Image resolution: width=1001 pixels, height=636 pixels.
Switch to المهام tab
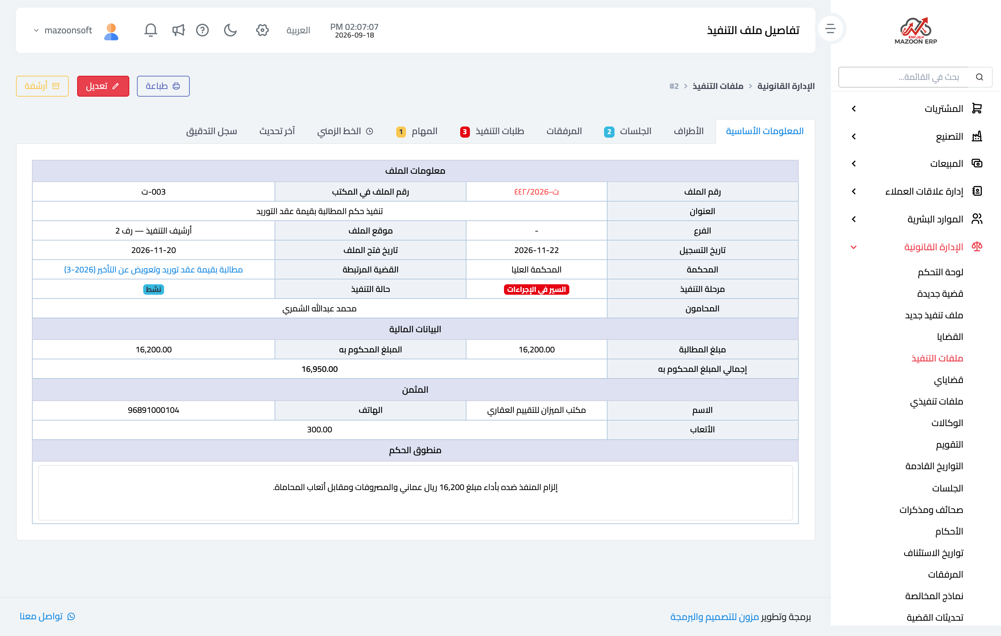[x=417, y=131]
